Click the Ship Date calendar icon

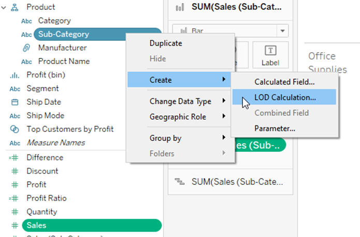coord(15,102)
